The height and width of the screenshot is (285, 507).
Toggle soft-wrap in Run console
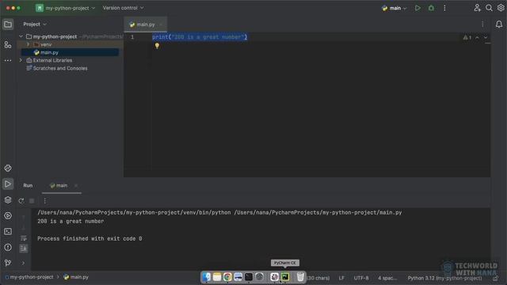pos(23,238)
